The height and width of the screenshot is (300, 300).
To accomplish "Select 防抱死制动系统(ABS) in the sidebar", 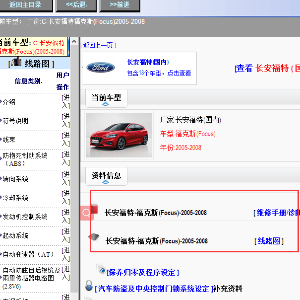I will (25, 159).
